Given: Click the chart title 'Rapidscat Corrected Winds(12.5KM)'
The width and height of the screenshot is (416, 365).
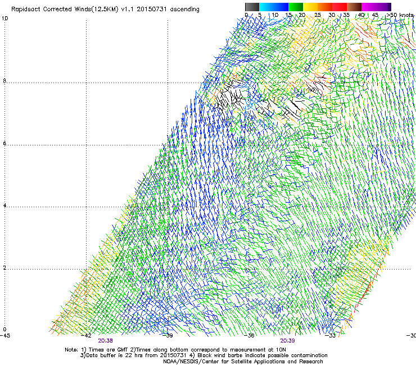Looking at the screenshot, I should pos(65,10).
